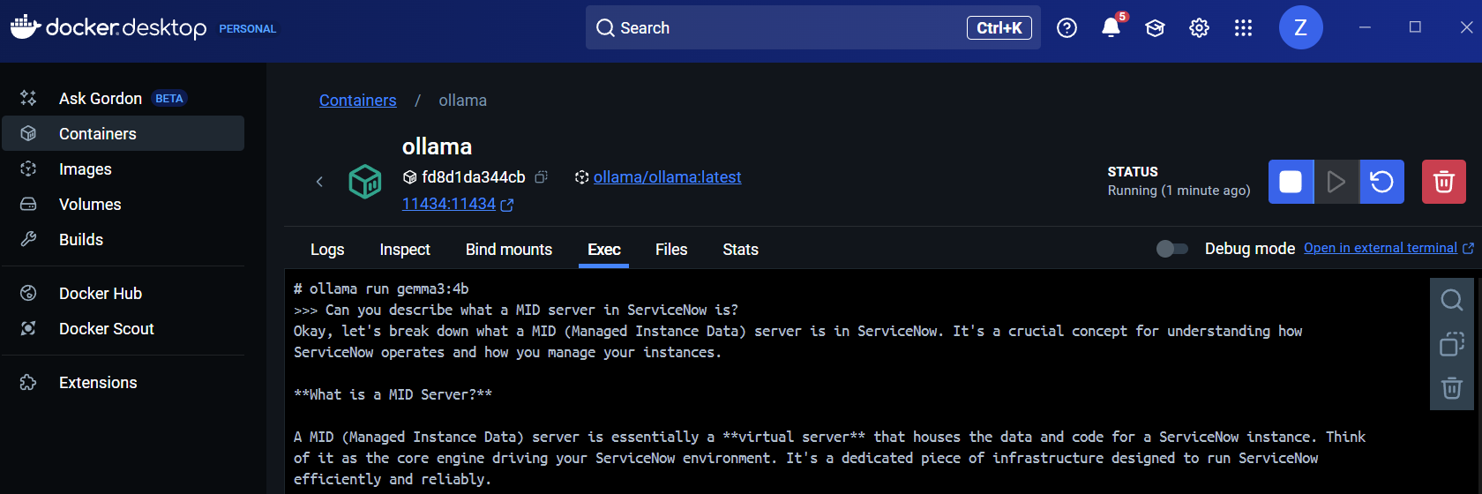Restart the ollama container
This screenshot has width=1482, height=494.
(1381, 182)
